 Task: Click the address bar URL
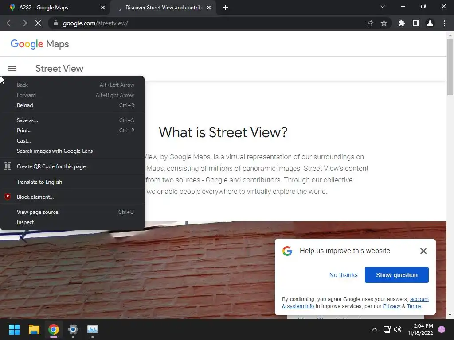95,23
